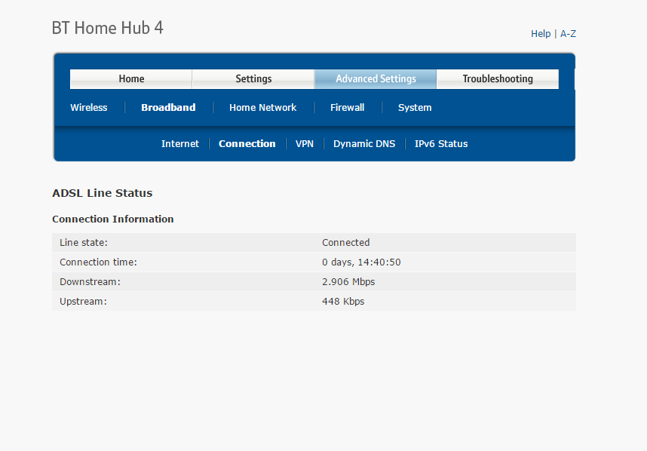Open Dynamic DNS settings
Viewport: 647px width, 451px height.
tap(364, 144)
